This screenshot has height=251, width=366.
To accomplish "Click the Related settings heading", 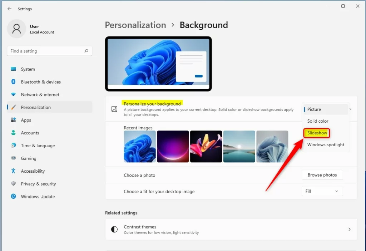I will (121, 213).
